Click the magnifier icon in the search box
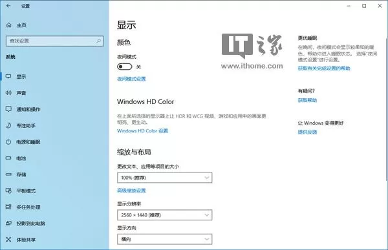 coord(98,41)
